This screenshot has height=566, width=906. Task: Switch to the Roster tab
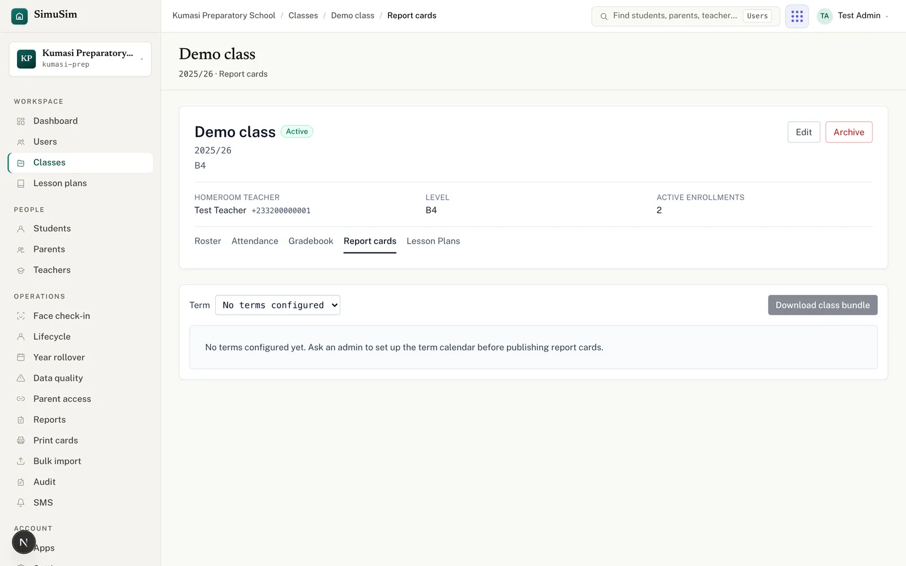208,241
